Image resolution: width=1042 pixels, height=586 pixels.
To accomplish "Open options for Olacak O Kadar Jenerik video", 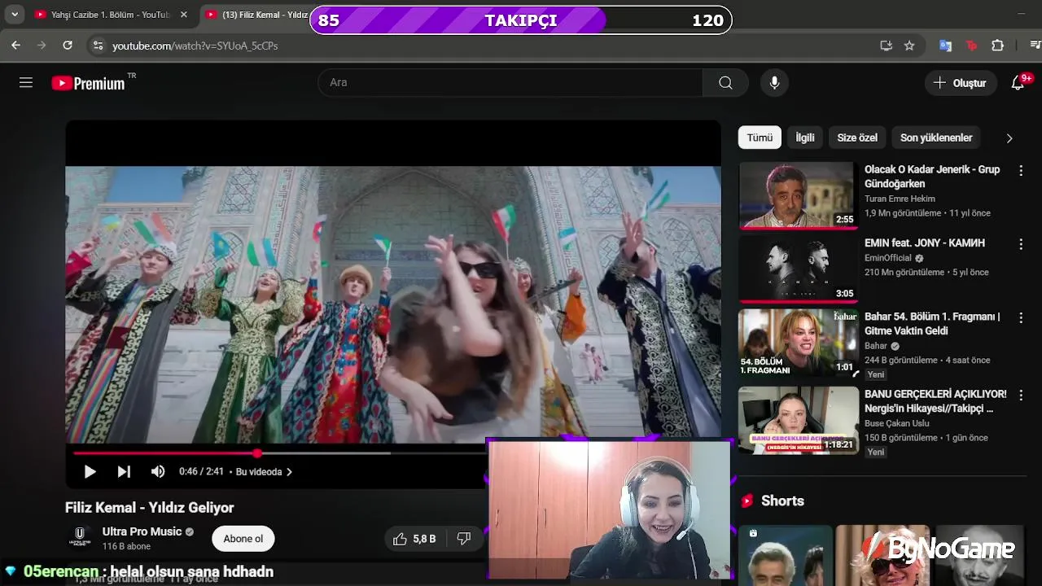I will coord(1020,170).
